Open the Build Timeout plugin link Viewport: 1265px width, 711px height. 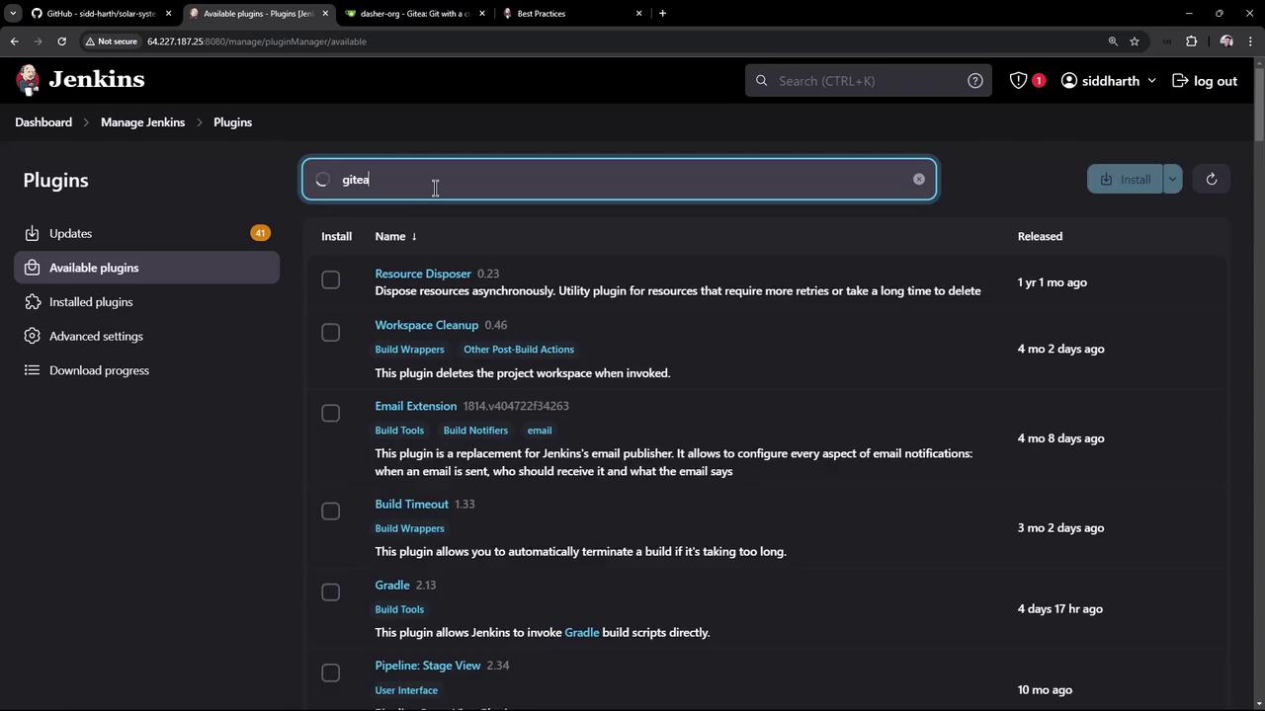(x=411, y=505)
